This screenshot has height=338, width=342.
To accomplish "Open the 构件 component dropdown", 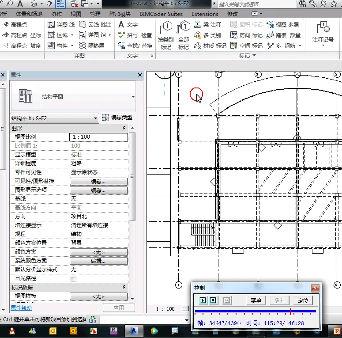I will click(x=72, y=46).
